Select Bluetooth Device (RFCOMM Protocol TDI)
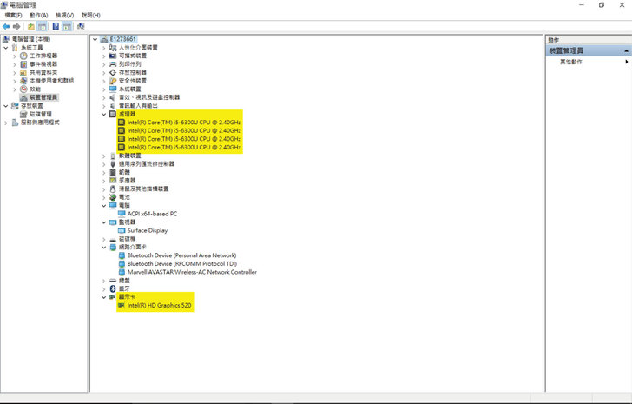Screen dimensions: 632x404 click(182, 264)
